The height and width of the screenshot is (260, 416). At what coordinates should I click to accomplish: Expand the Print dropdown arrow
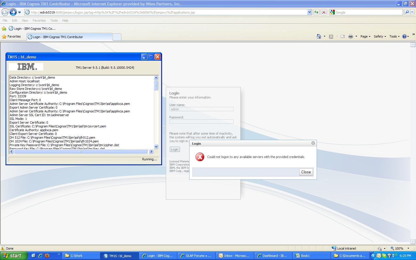click(356, 36)
